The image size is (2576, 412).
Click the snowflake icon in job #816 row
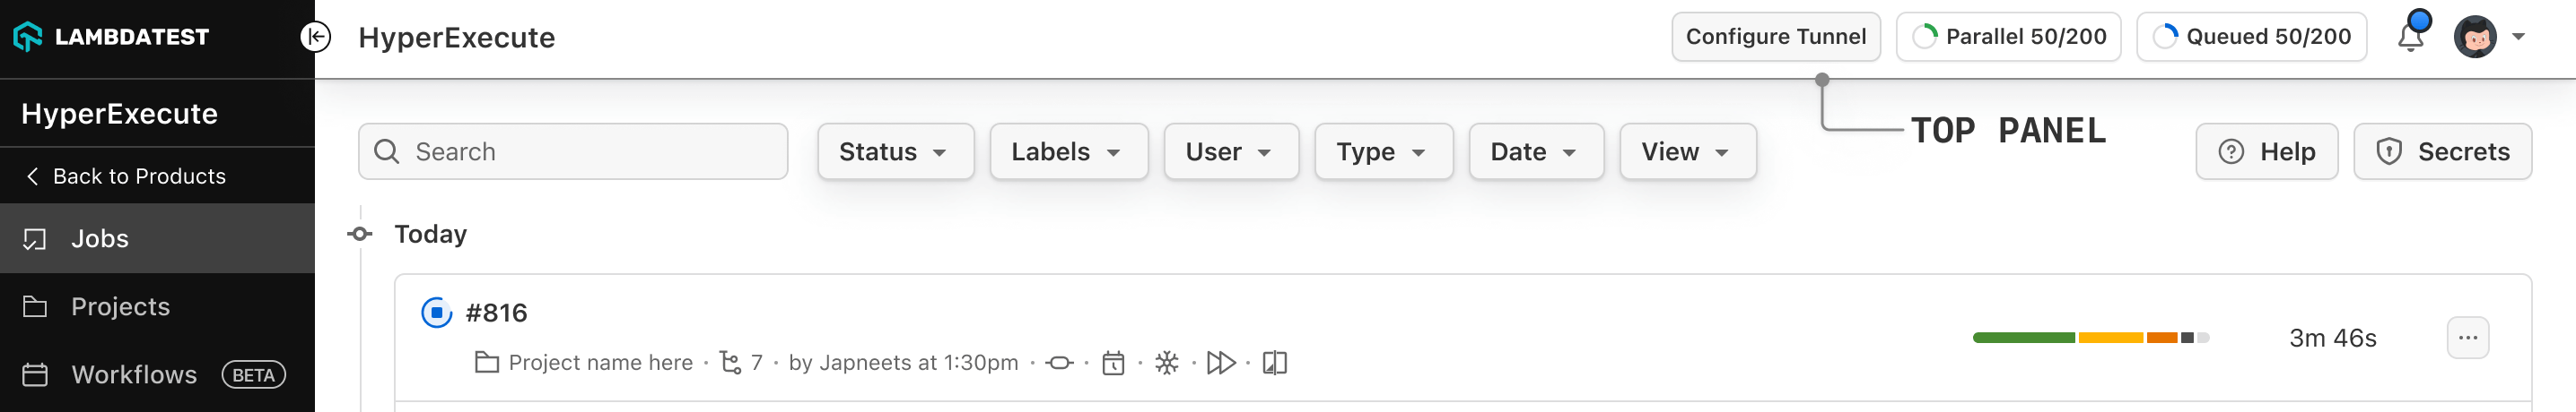tap(1167, 363)
